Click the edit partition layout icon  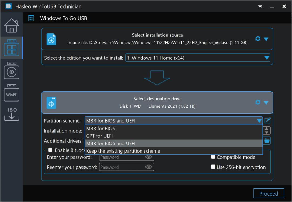click(x=268, y=120)
